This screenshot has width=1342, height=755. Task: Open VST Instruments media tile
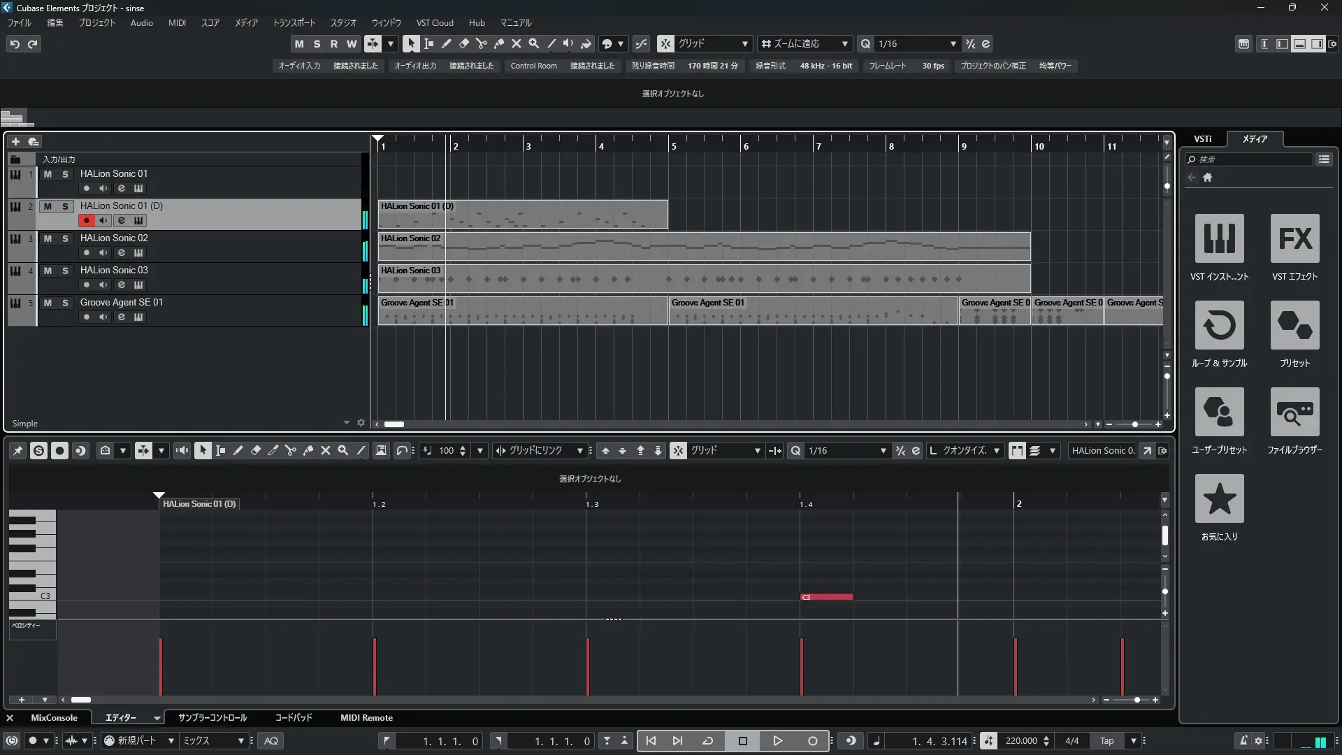1219,239
